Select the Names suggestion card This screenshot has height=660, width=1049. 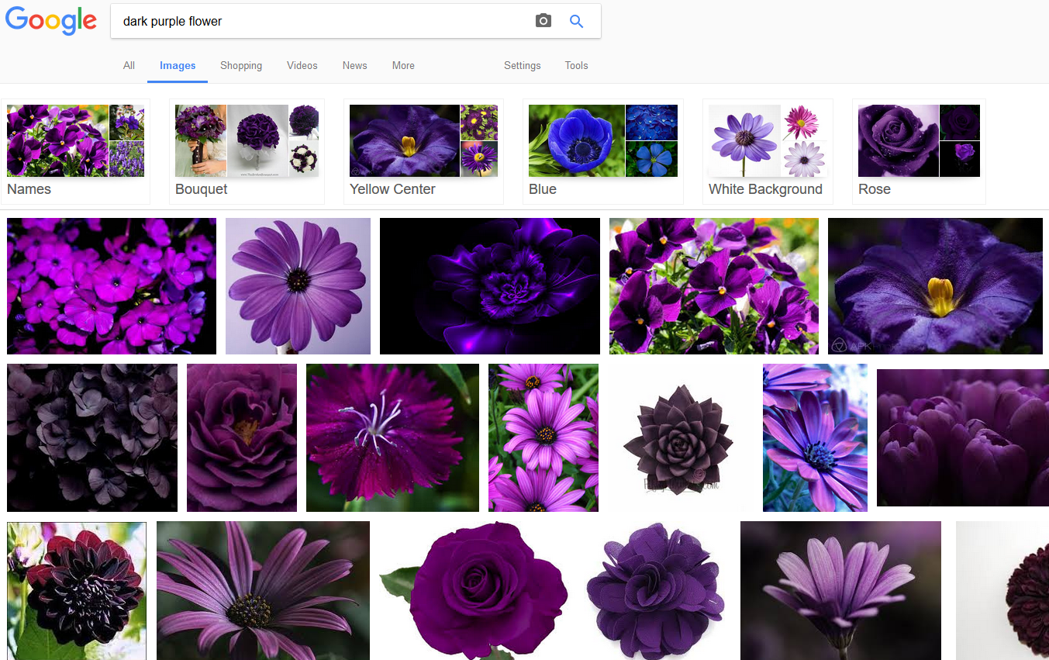click(x=75, y=151)
